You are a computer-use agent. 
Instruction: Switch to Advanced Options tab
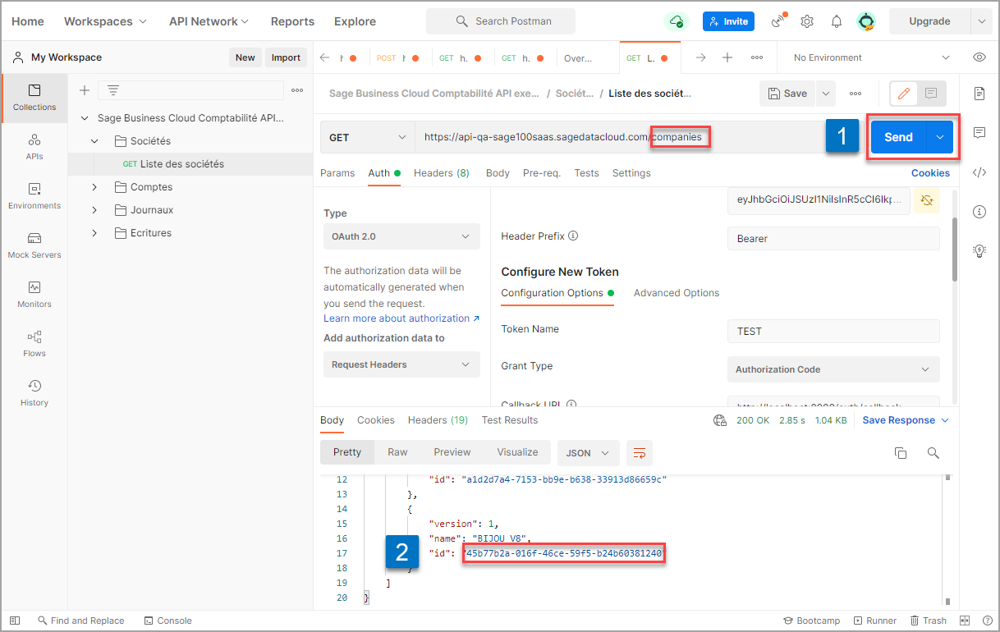[677, 293]
